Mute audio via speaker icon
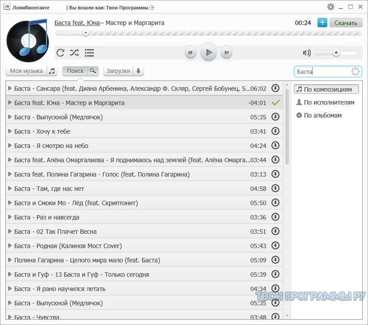Image resolution: width=368 pixels, height=325 pixels. tap(306, 53)
